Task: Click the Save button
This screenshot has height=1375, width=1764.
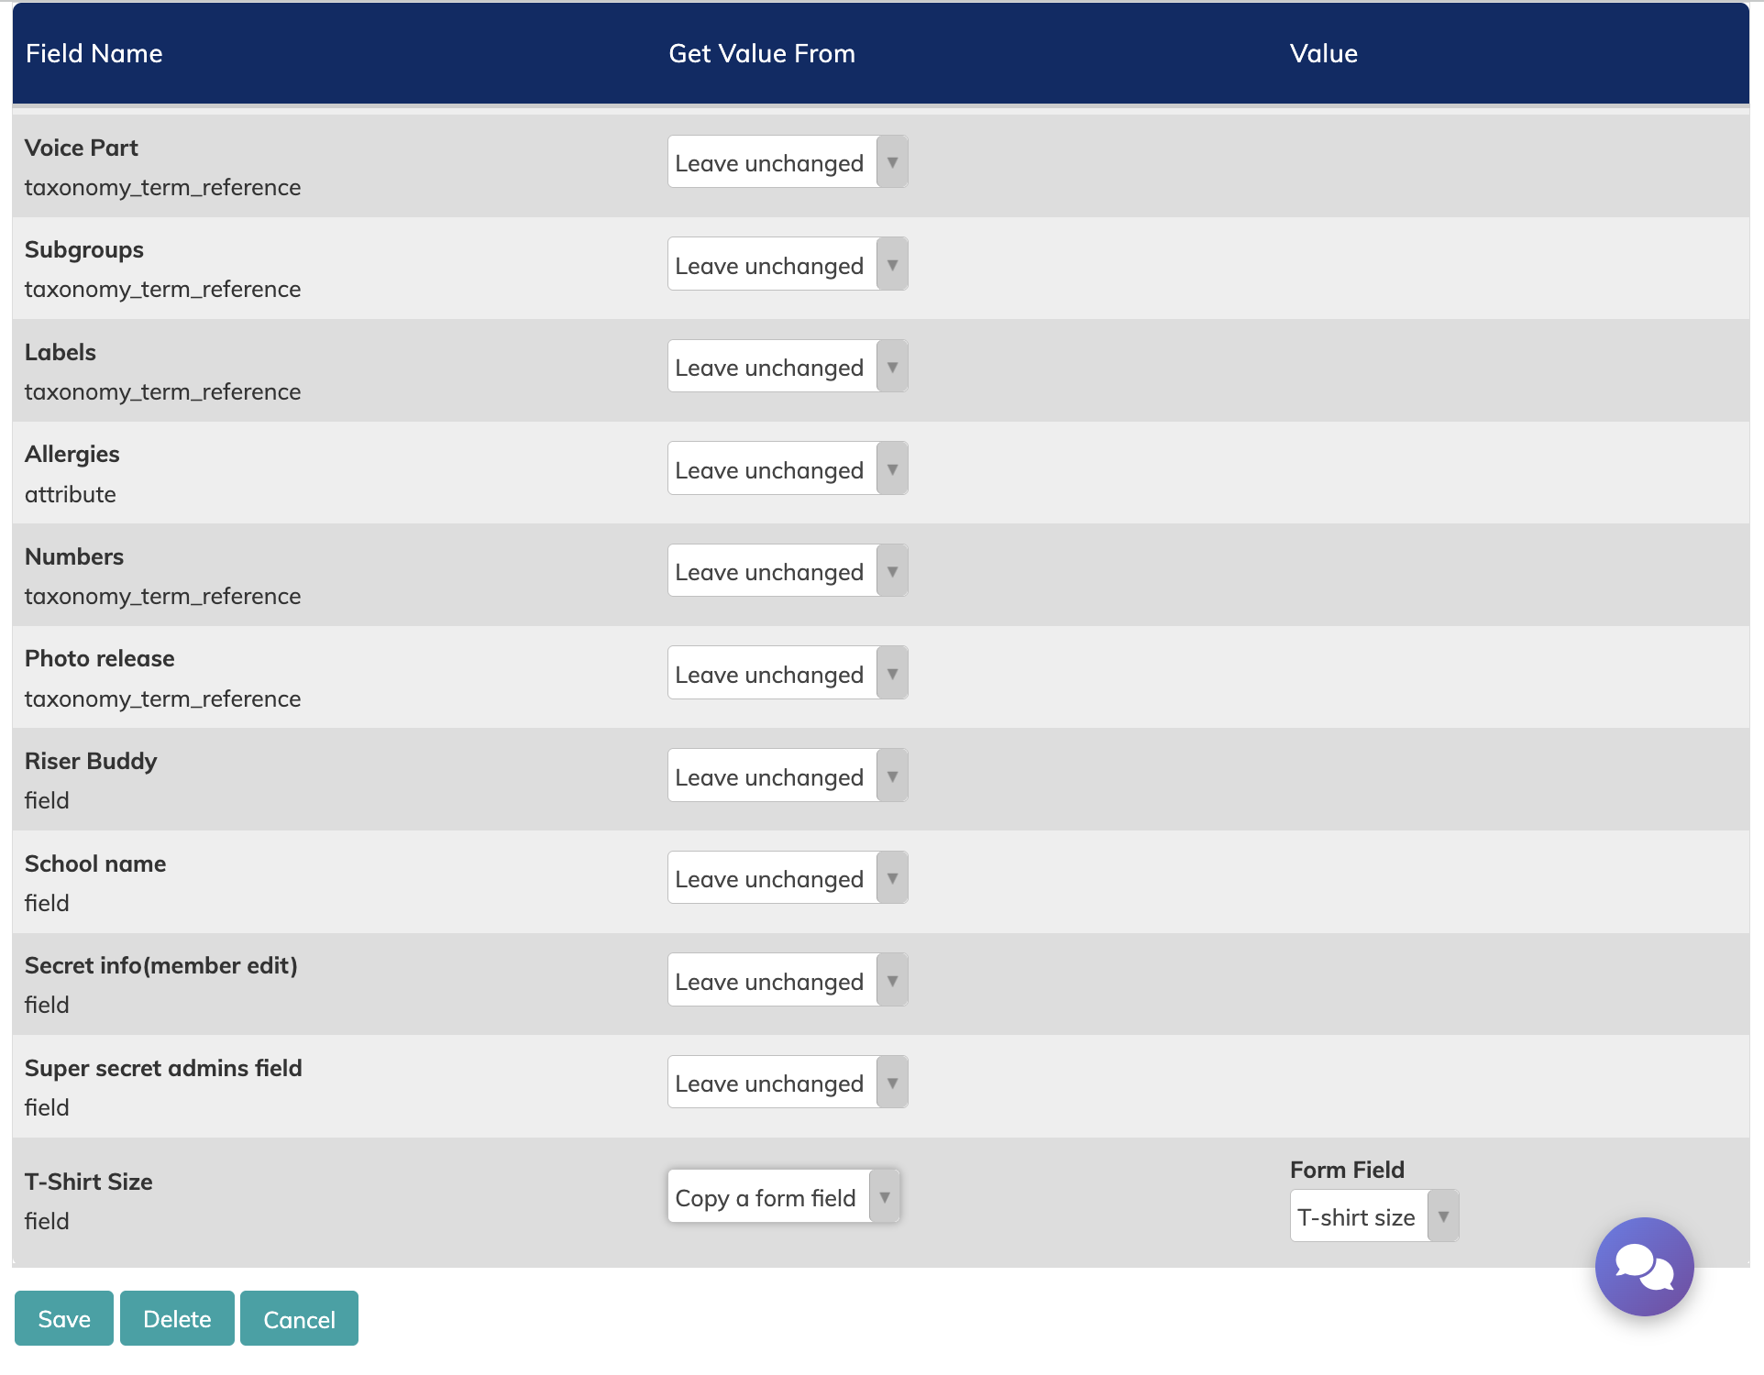Action: point(64,1318)
